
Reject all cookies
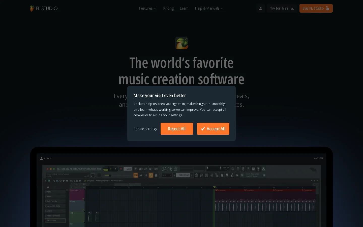pyautogui.click(x=177, y=129)
